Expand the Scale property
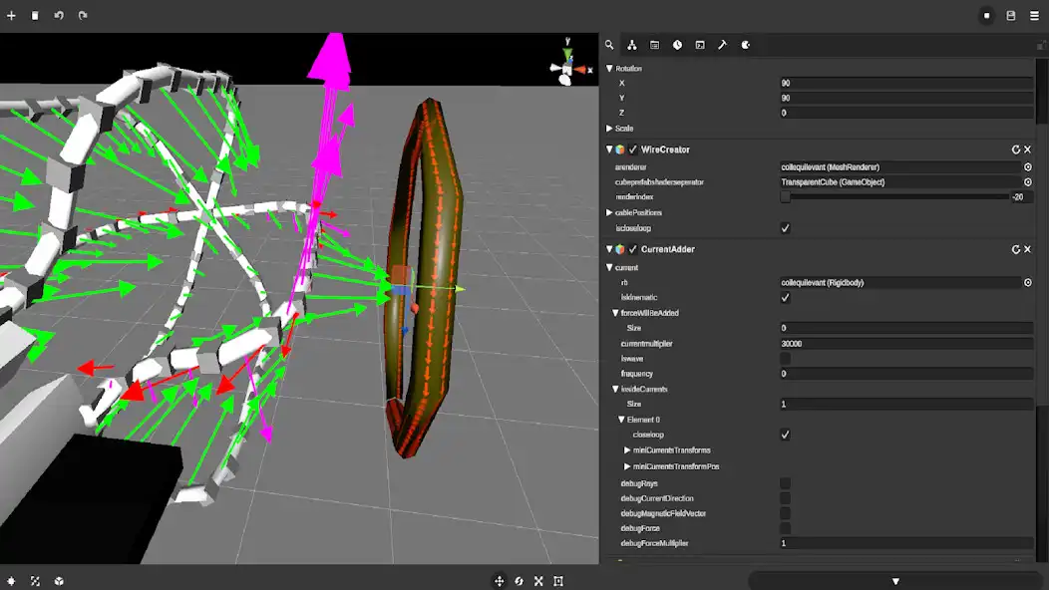The image size is (1049, 590). click(609, 129)
